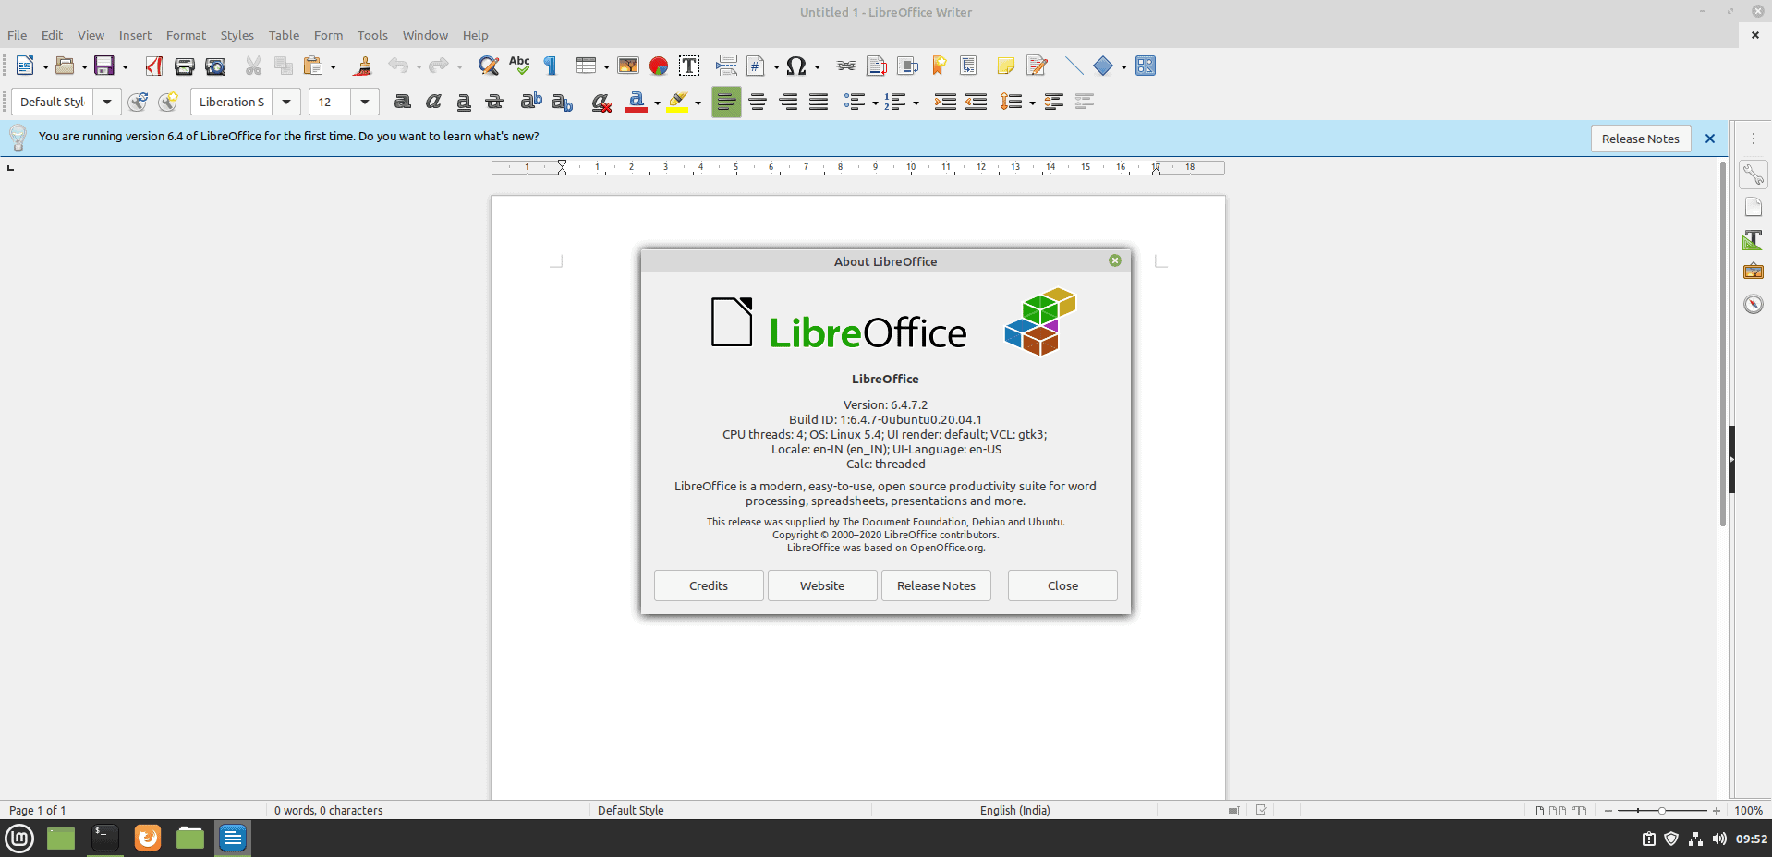Open the Insert Table dropdown arrow
The image size is (1772, 857).
click(606, 66)
